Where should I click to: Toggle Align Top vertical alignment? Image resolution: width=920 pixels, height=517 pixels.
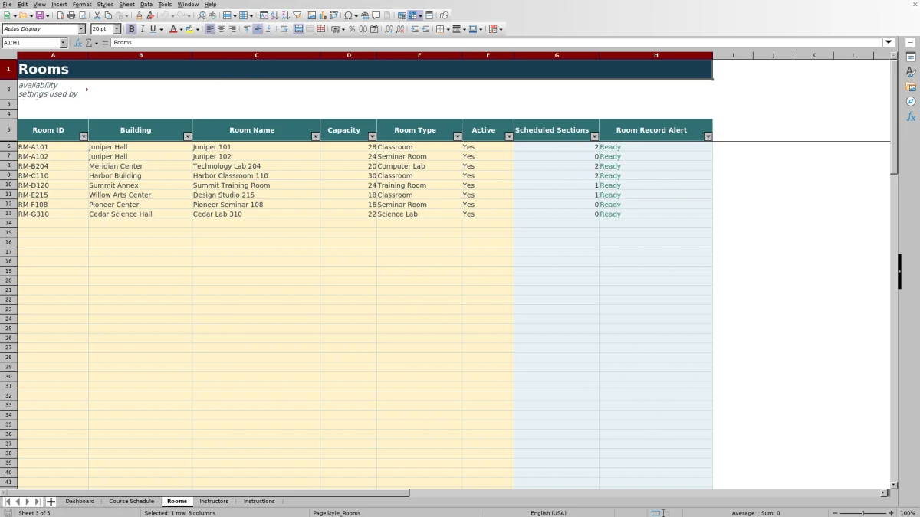pos(247,29)
